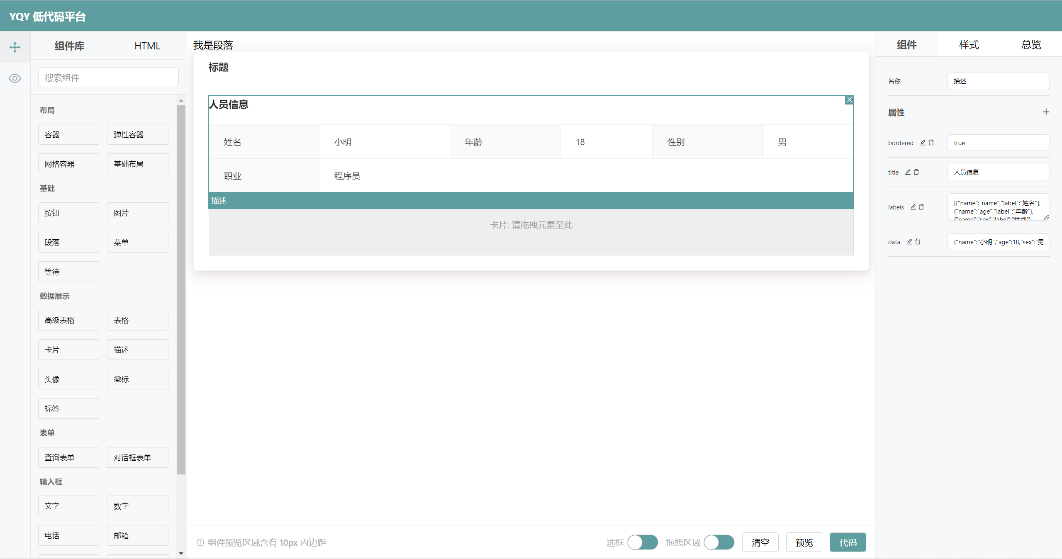Click the 小明 cell in description table

pos(385,142)
